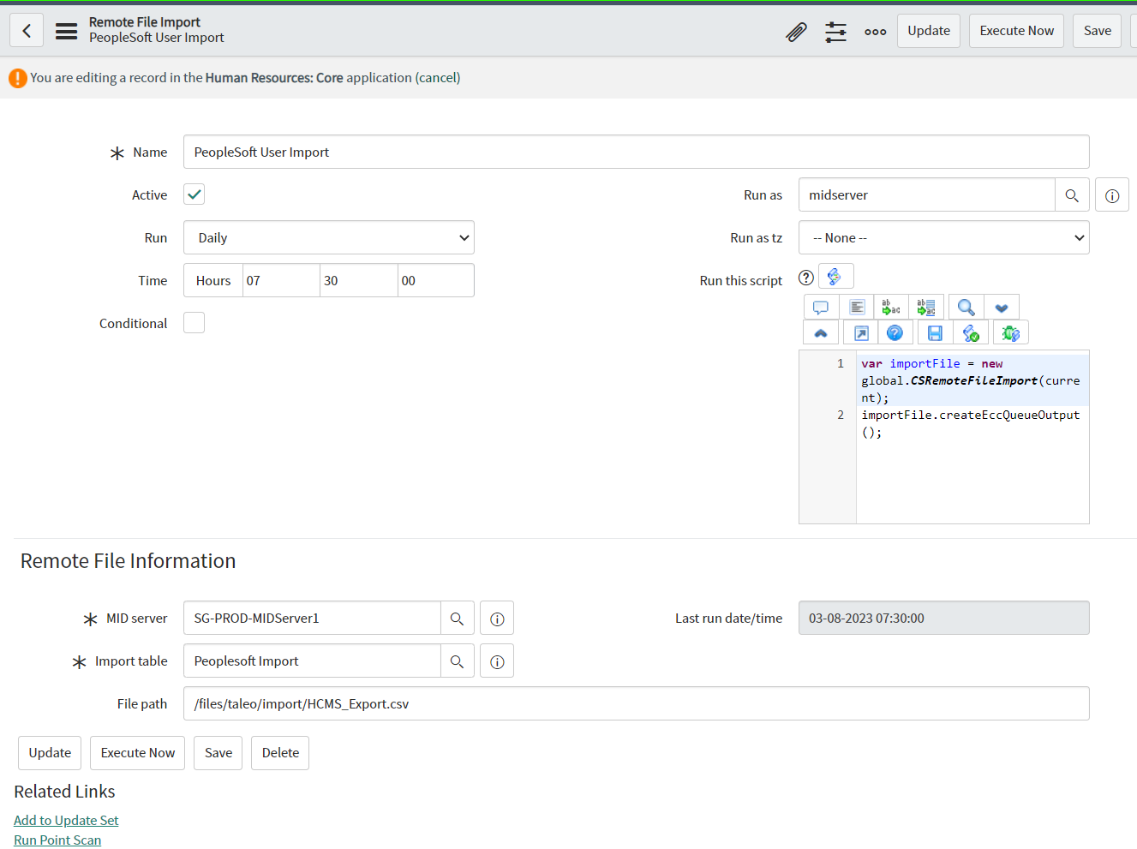Toggle the script syntax editor button

tap(835, 277)
